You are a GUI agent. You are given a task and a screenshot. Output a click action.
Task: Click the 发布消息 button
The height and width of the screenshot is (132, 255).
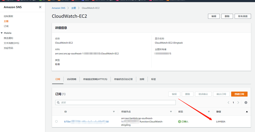[x=243, y=16]
